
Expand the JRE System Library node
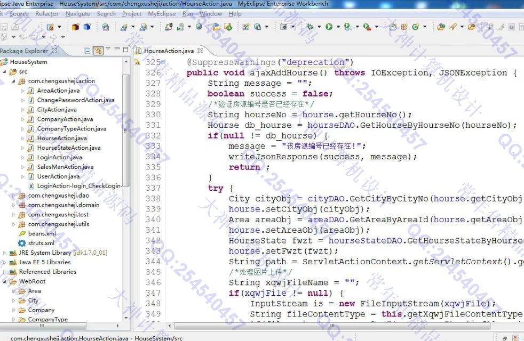(x=4, y=253)
